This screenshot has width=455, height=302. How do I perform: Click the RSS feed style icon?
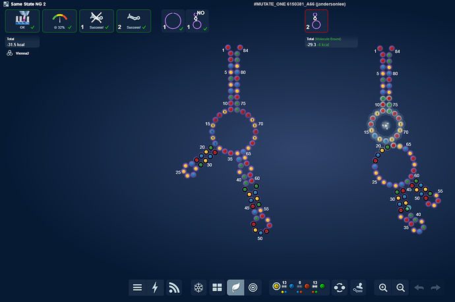(174, 288)
